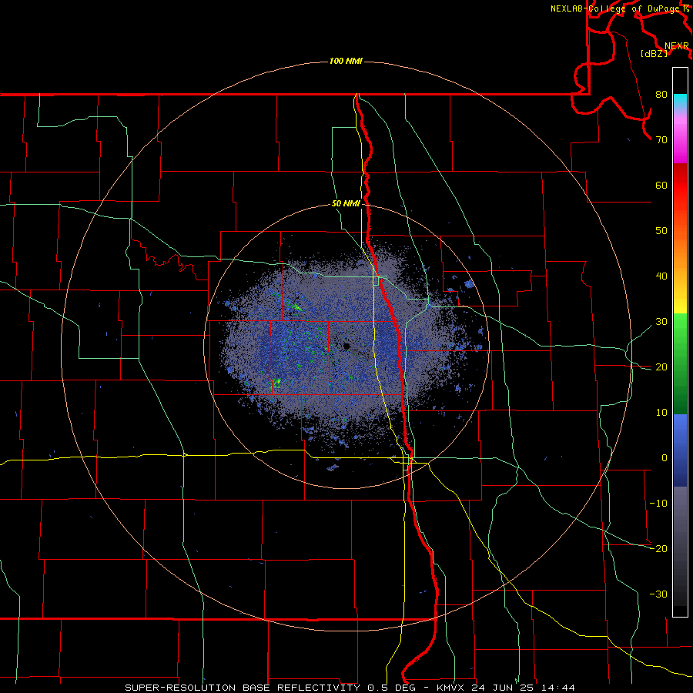
Task: Click the 60 value on the reflectivity scale
Action: tap(661, 185)
